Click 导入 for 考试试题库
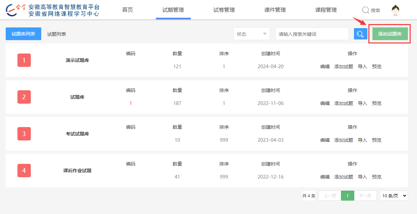The image size is (417, 214). [363, 140]
